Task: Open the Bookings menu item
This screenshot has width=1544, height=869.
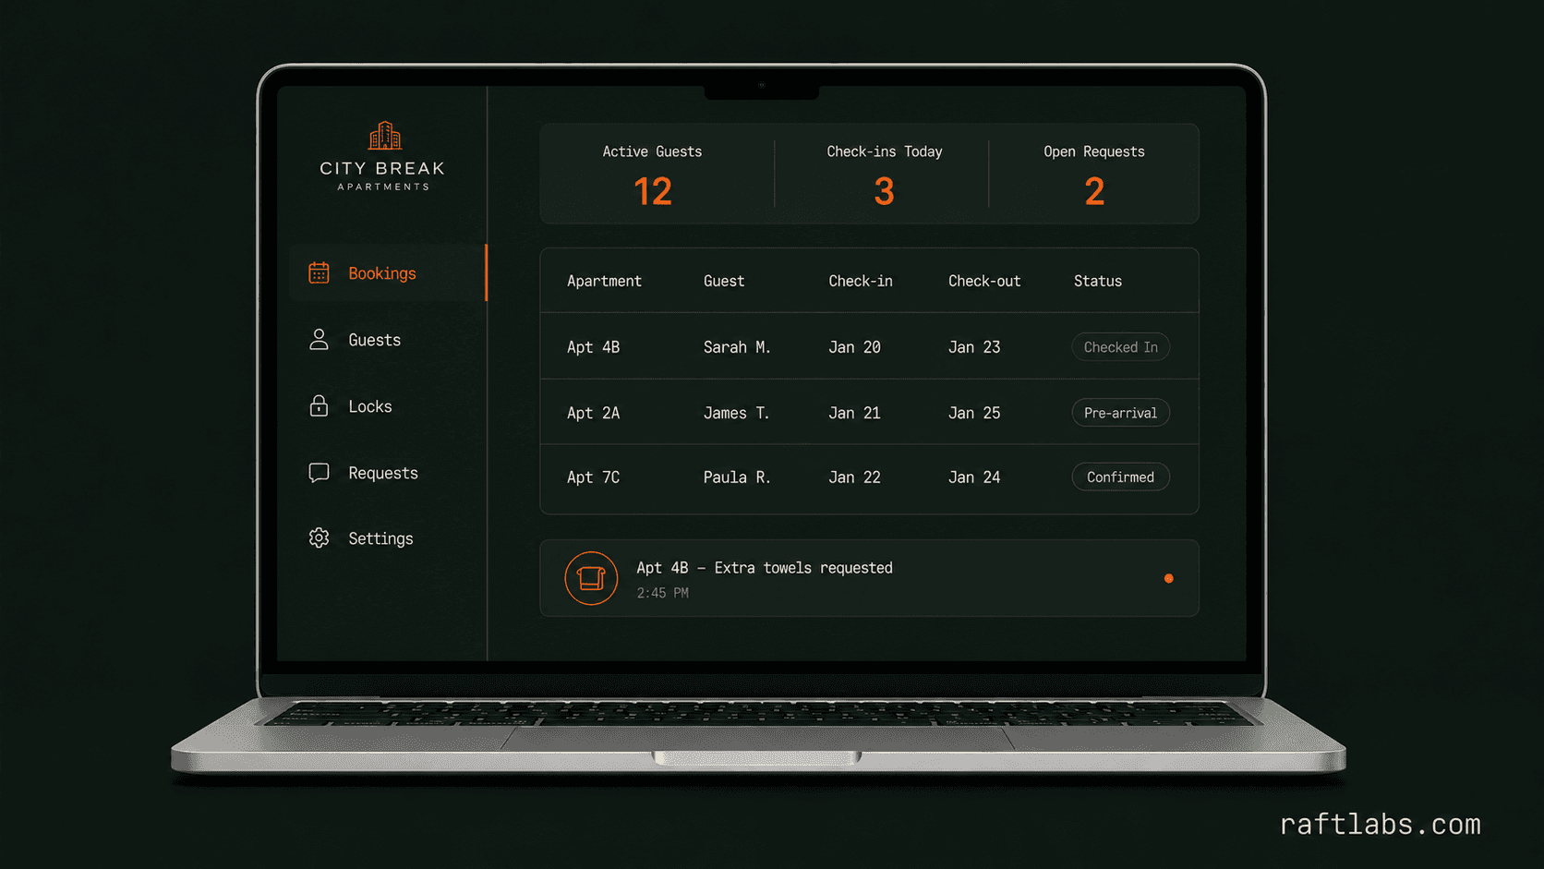Action: 388,272
